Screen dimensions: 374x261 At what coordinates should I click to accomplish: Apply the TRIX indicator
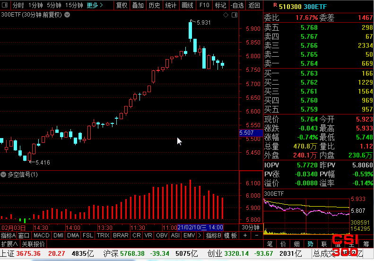(x=103, y=235)
